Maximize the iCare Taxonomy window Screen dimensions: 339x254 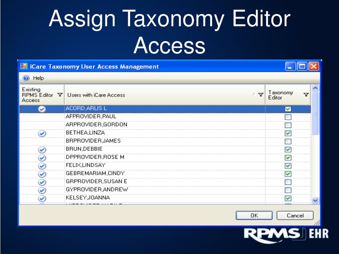pyautogui.click(x=302, y=66)
